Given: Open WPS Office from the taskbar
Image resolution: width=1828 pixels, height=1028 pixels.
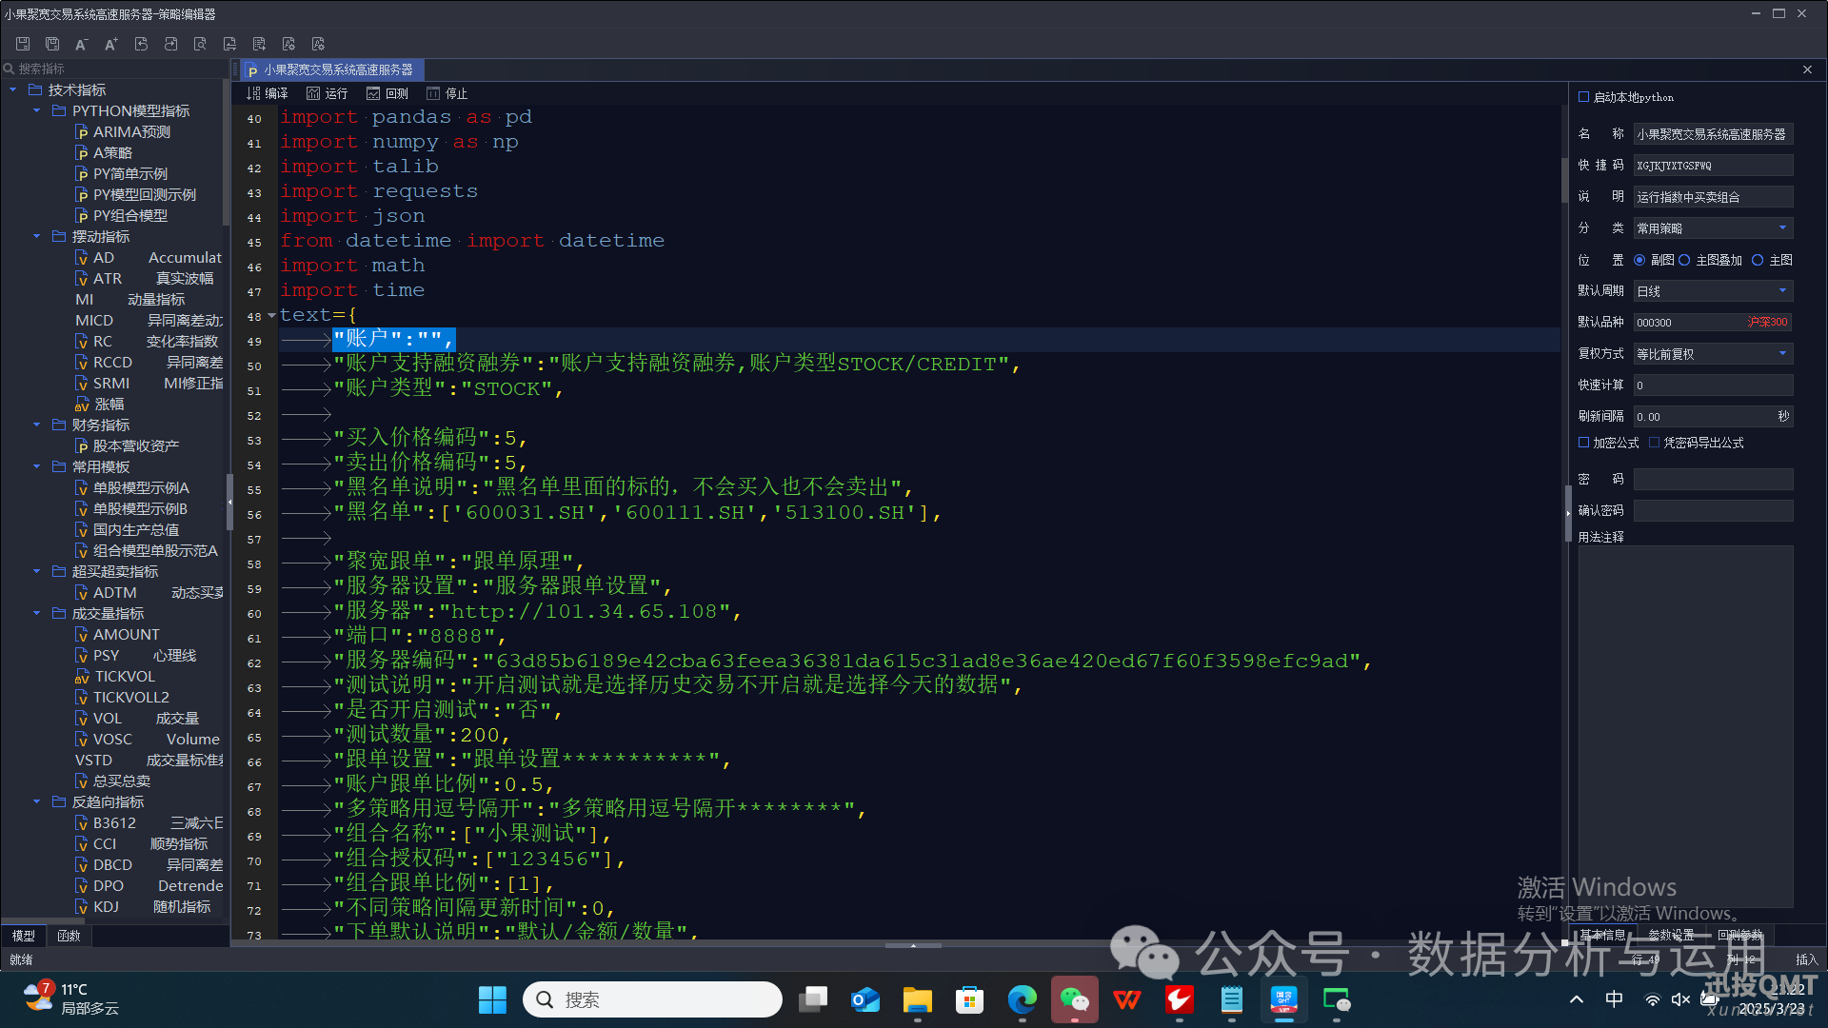Looking at the screenshot, I should pyautogui.click(x=1127, y=999).
